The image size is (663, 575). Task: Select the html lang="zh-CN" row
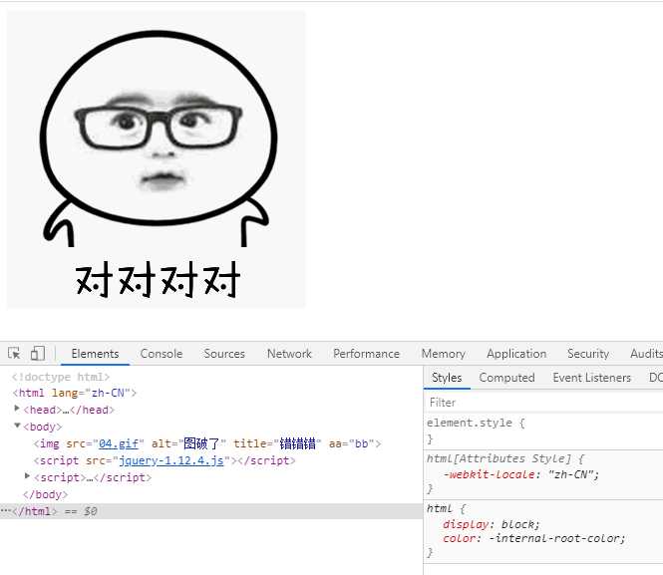75,393
